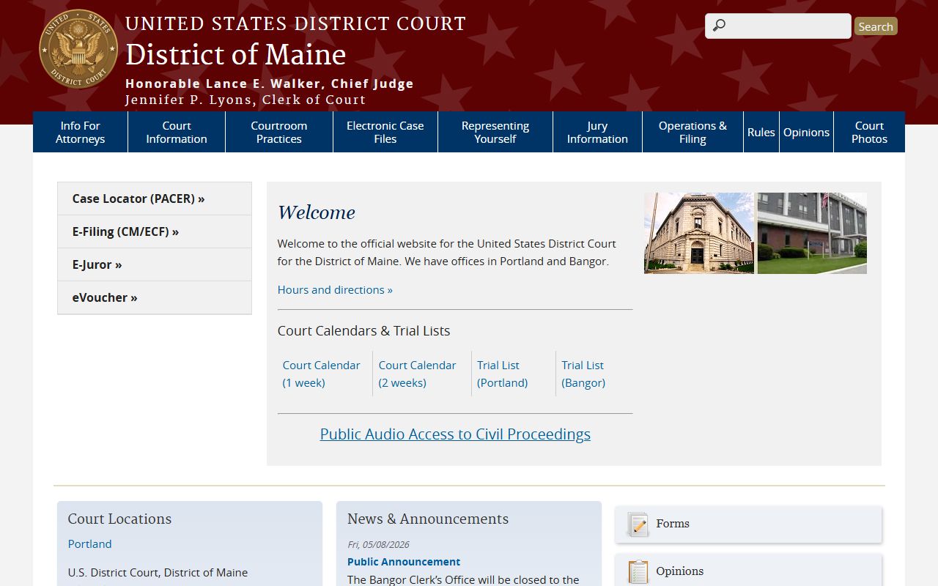The width and height of the screenshot is (938, 586).
Task: Open Courtroom Practices menu
Action: 279,132
